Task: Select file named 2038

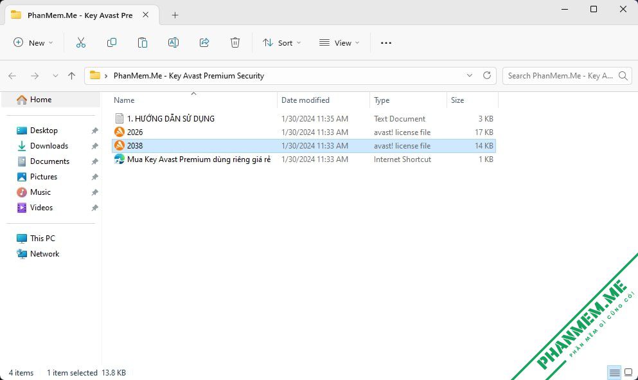Action: (135, 145)
